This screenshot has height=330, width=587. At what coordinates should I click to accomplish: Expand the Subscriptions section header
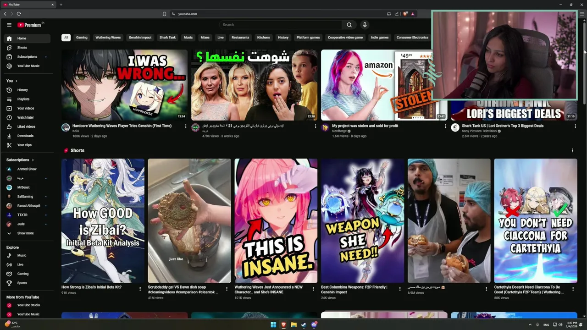tap(20, 160)
